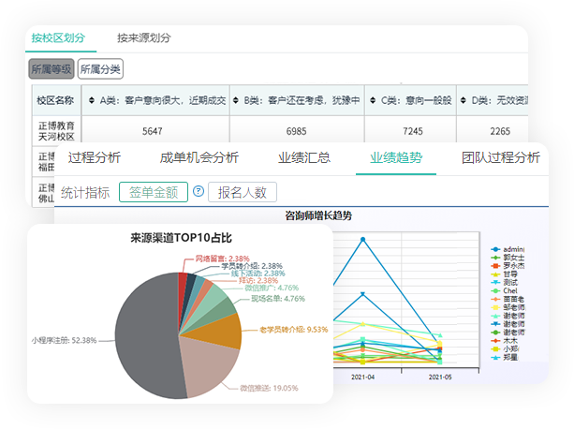Click the help question mark icon
Viewport: 574px width, 429px height.
pos(199,192)
